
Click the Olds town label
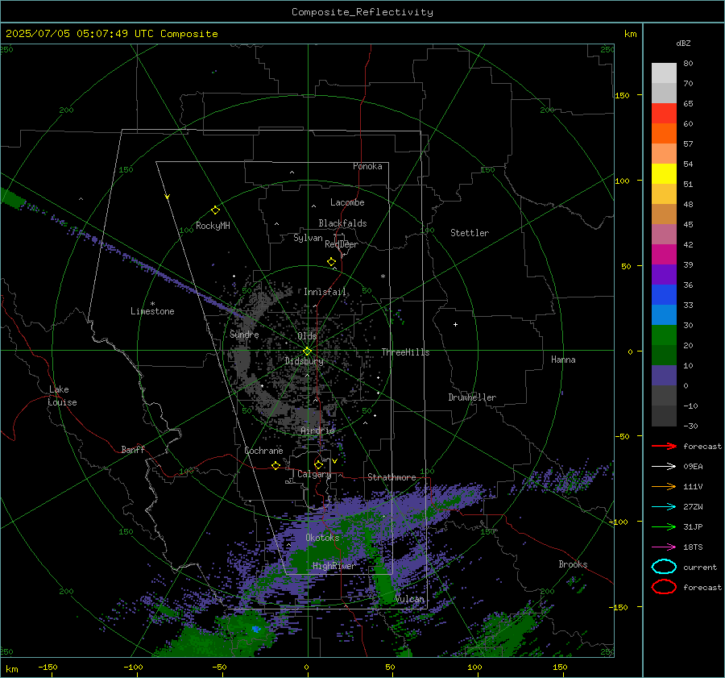(307, 336)
